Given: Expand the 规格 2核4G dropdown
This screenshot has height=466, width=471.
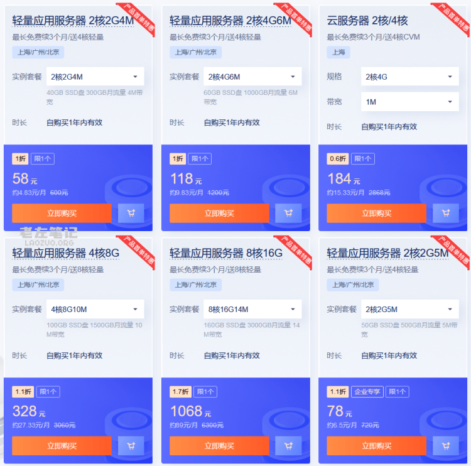Looking at the screenshot, I should tap(410, 77).
